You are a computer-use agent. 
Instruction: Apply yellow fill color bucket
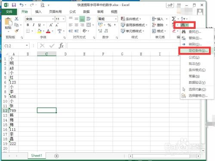click(x=39, y=31)
